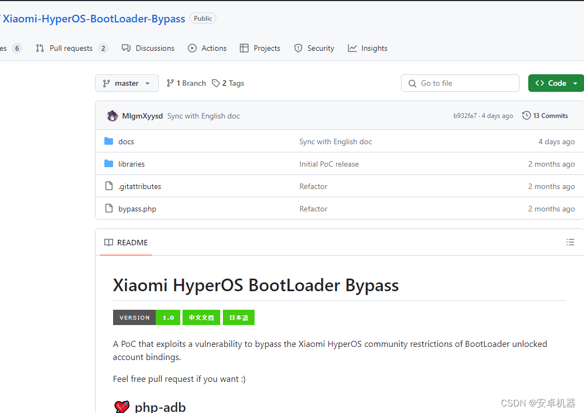Open the 中文文档 documentation badge
The width and height of the screenshot is (584, 413).
click(x=201, y=317)
